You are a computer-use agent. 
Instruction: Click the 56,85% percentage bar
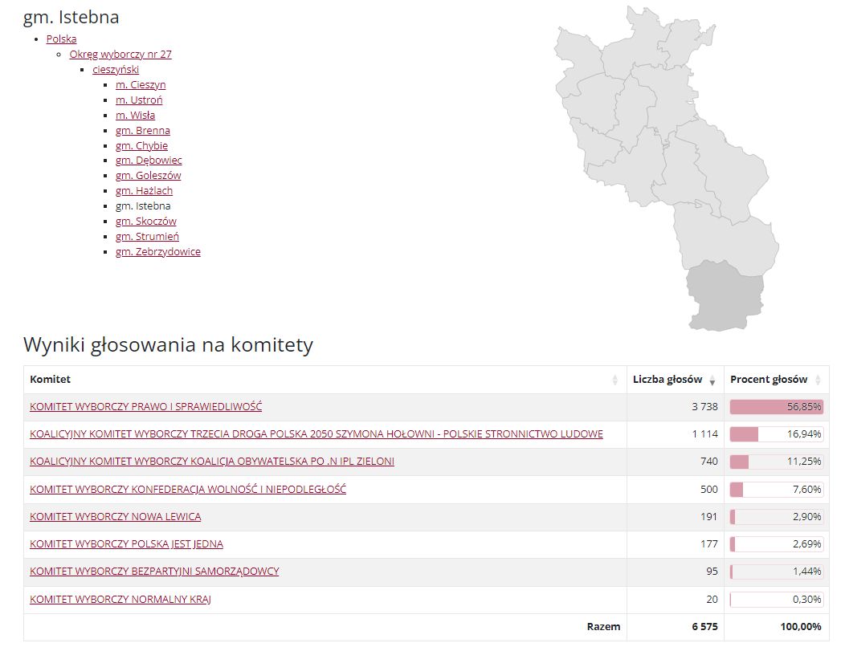pyautogui.click(x=776, y=407)
